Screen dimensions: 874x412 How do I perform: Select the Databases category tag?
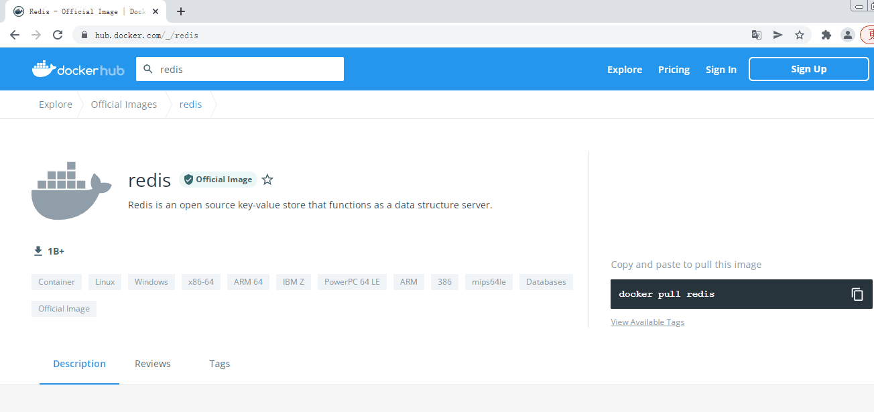(x=546, y=282)
